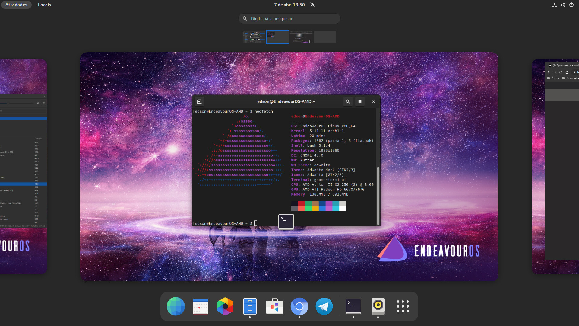Click the white color block in neofetch palette

point(343,209)
